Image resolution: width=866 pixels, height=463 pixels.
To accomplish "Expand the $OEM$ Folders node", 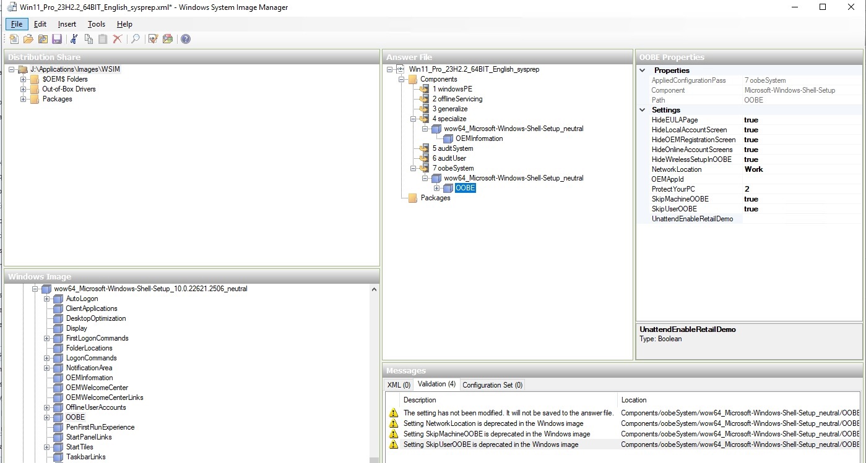I will (23, 79).
